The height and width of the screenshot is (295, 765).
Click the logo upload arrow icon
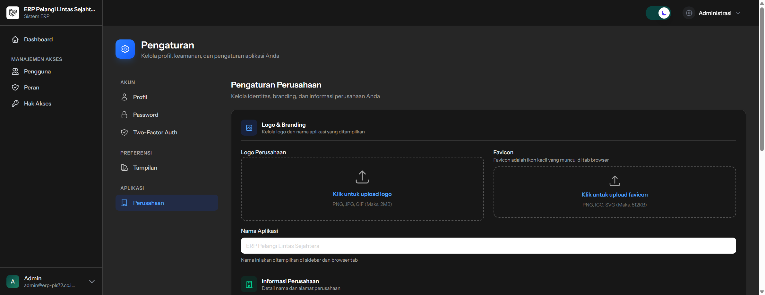pos(362,177)
